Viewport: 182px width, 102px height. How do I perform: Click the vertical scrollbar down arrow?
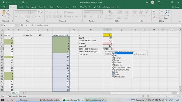click(x=180, y=90)
